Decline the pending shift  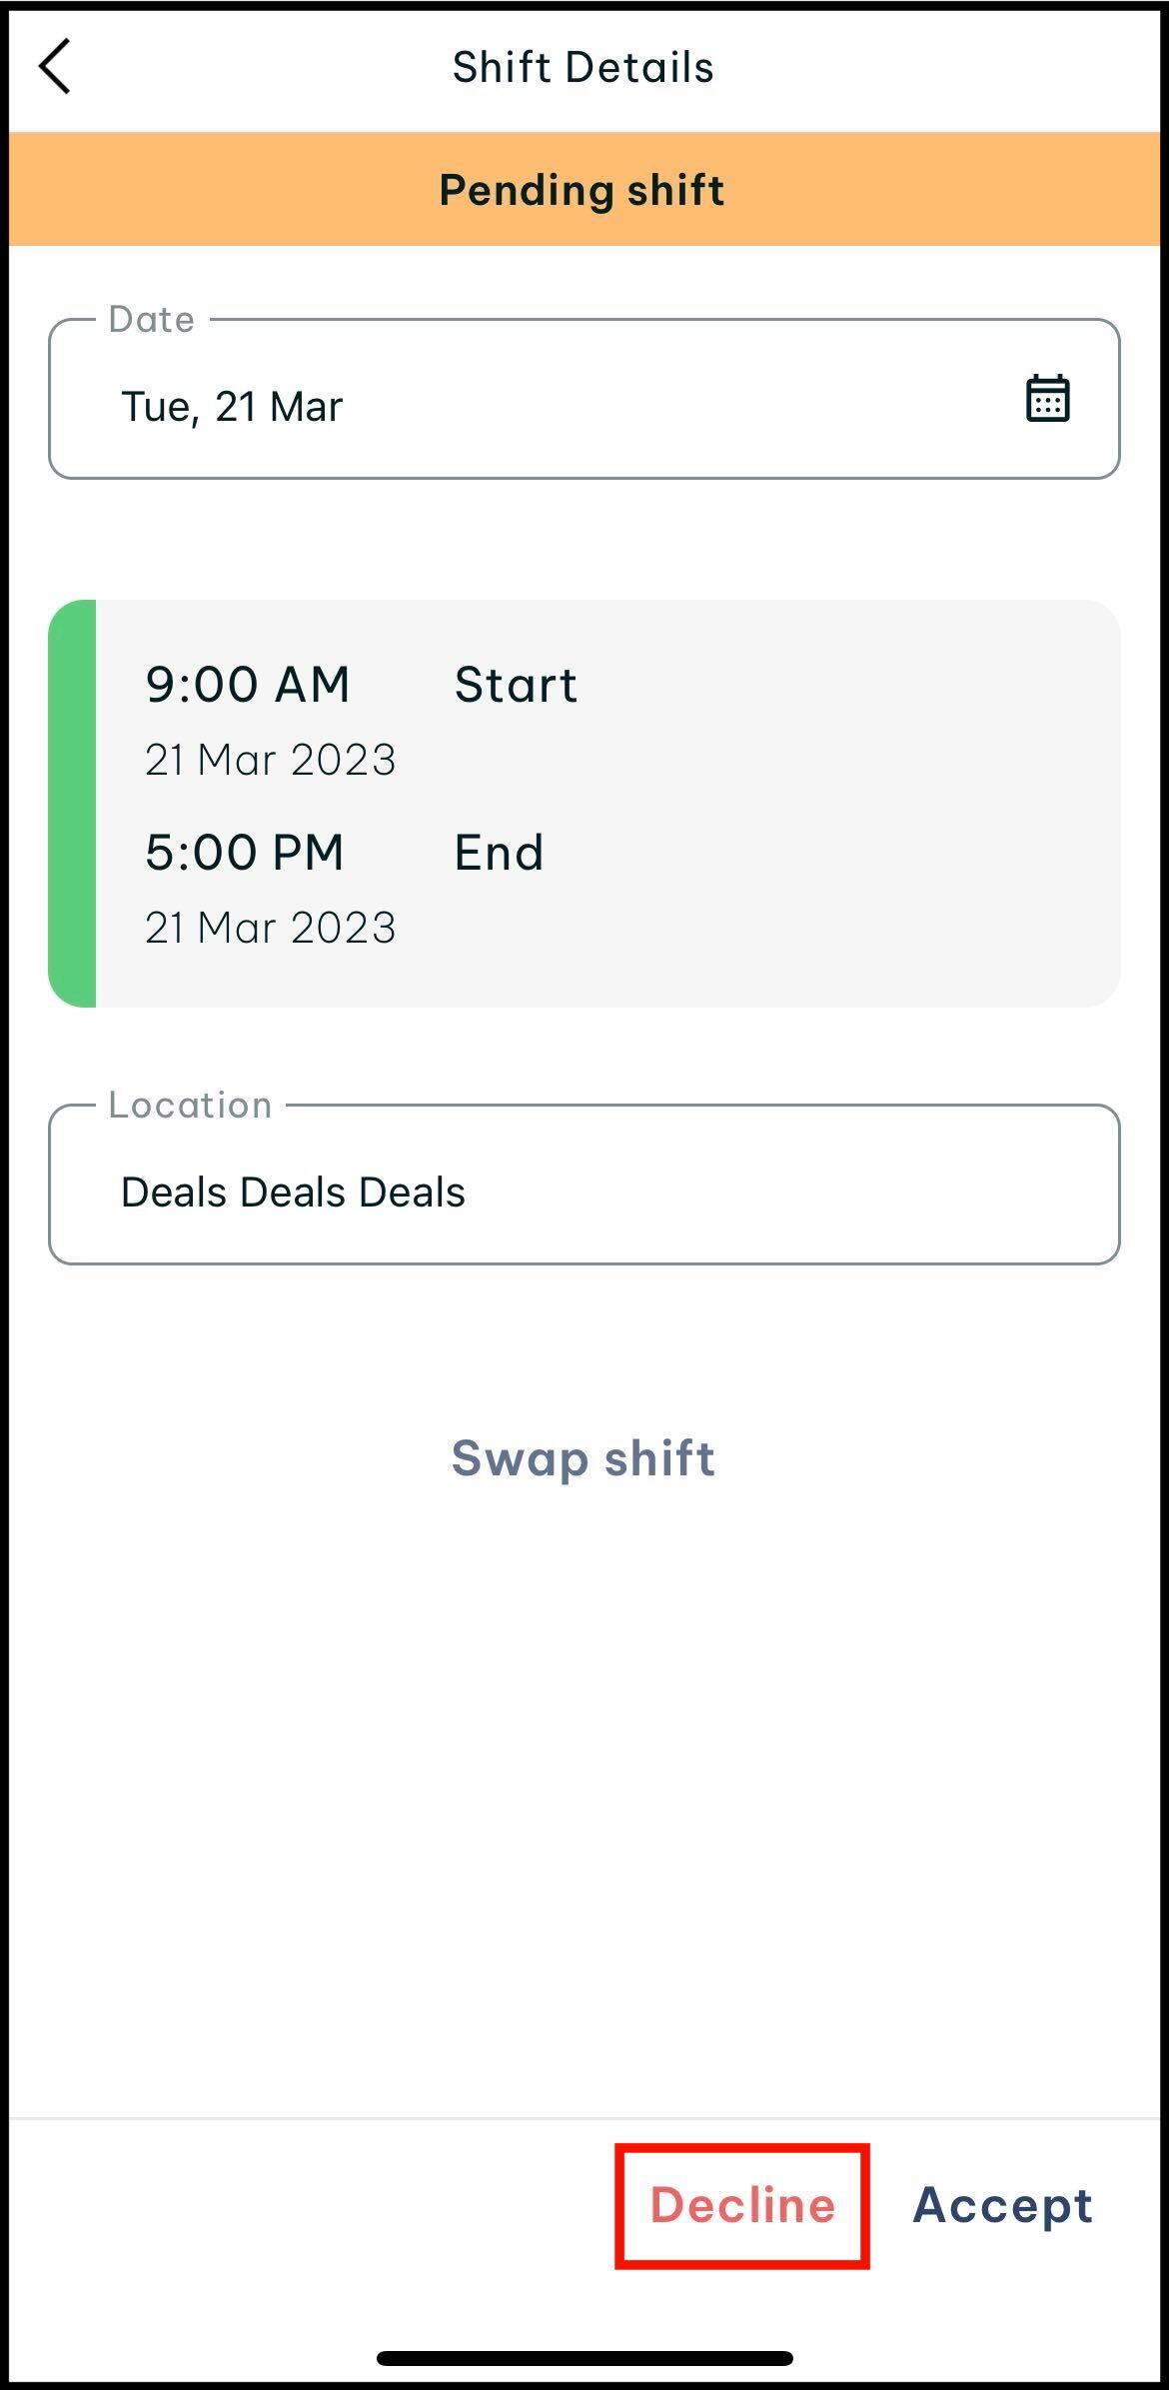click(x=742, y=2205)
